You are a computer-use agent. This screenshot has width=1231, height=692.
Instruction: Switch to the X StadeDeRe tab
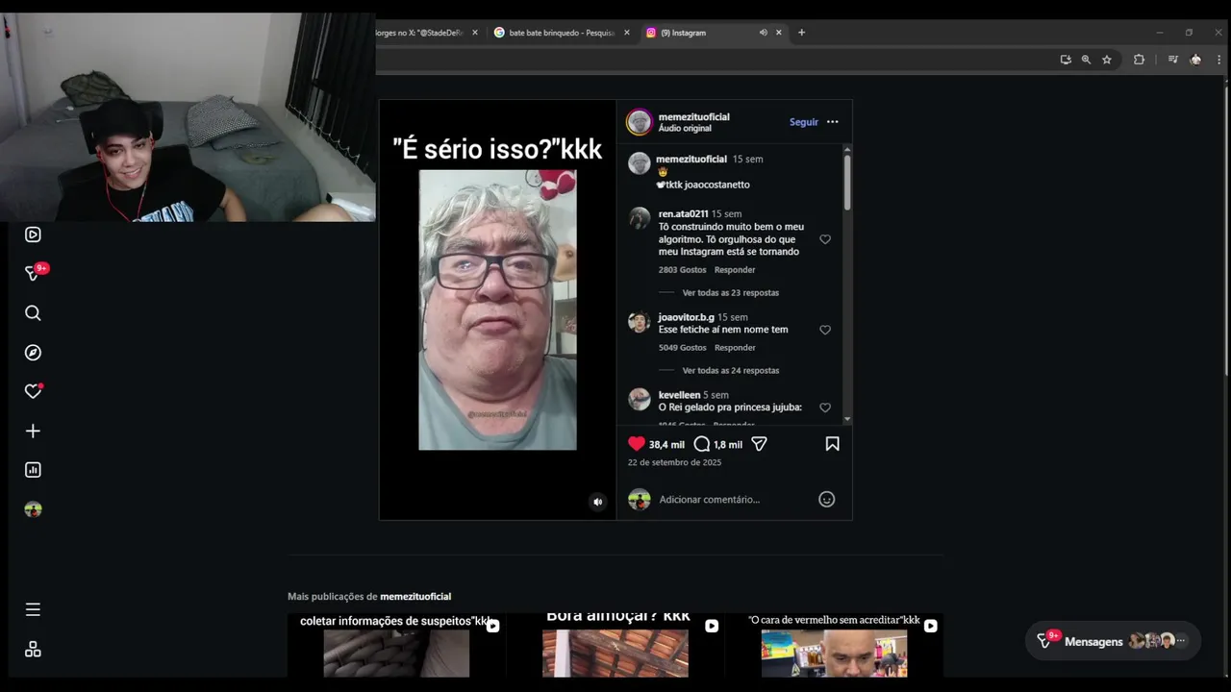pos(419,33)
